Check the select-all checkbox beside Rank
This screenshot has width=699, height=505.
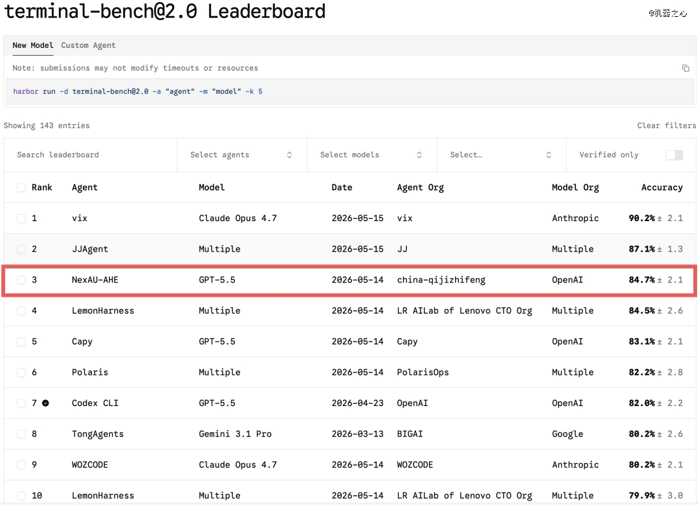click(21, 188)
